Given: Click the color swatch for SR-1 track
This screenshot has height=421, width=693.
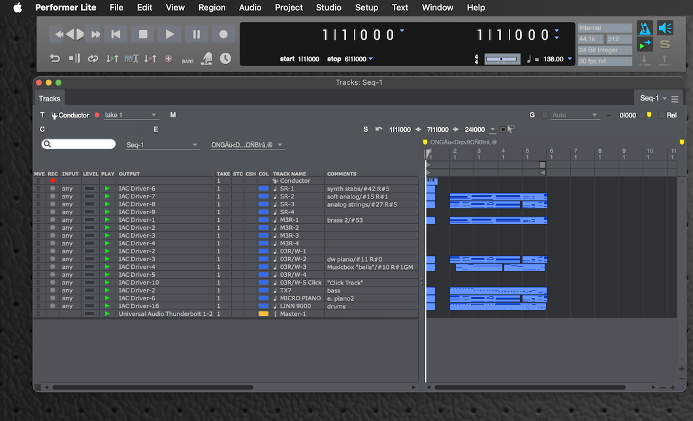Looking at the screenshot, I should (x=263, y=189).
